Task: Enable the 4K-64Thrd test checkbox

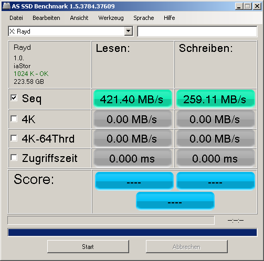Action: coord(14,138)
